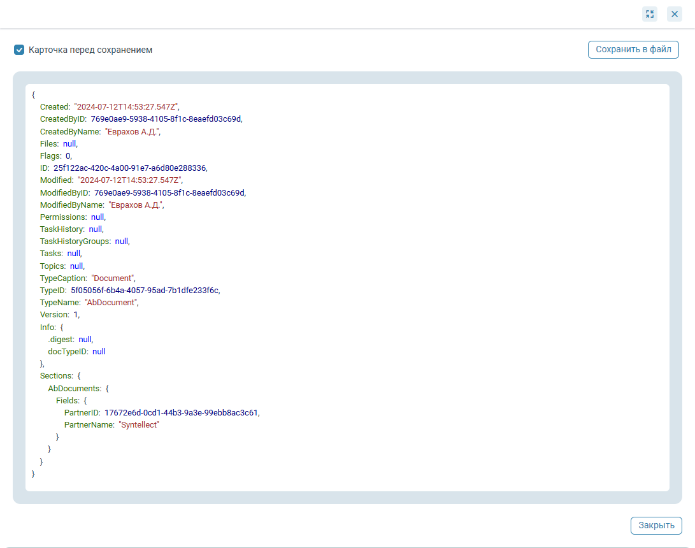Click the ModifiedByID GUID value
The height and width of the screenshot is (548, 695).
169,192
